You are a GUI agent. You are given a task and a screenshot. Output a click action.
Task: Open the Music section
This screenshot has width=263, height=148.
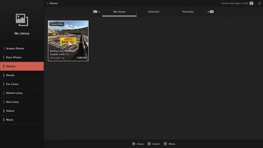point(22,120)
